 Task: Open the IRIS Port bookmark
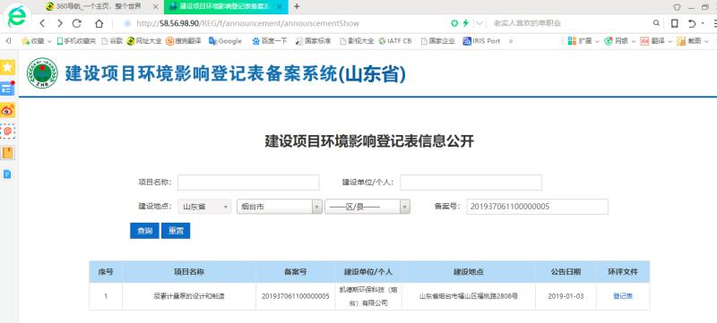click(481, 41)
